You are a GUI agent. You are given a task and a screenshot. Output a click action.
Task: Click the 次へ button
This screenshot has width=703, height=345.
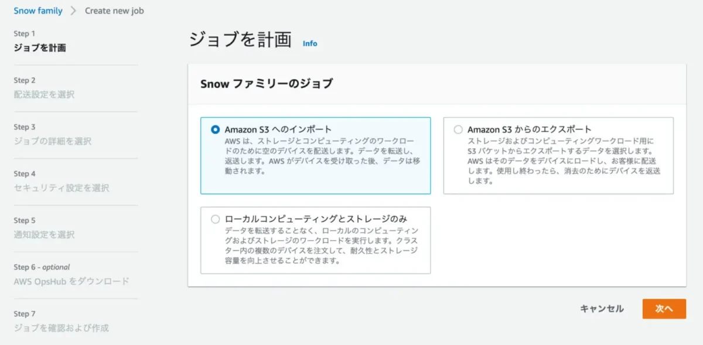pyautogui.click(x=664, y=309)
